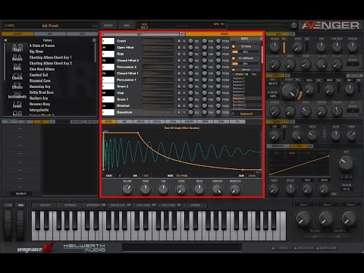Click the Snare 1 row pan knob

(205, 99)
